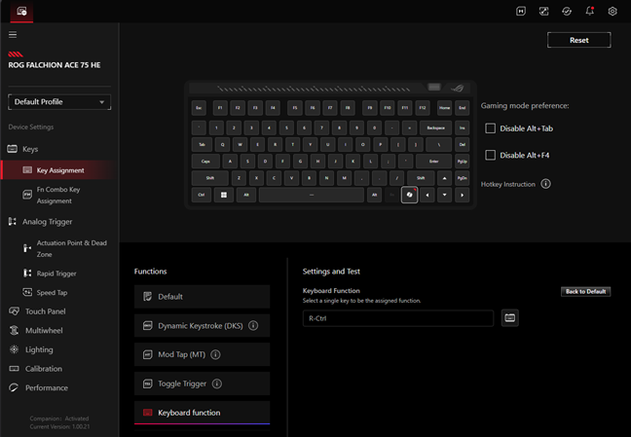The image size is (631, 437).
Task: Open the settings gear icon
Action: pyautogui.click(x=612, y=11)
